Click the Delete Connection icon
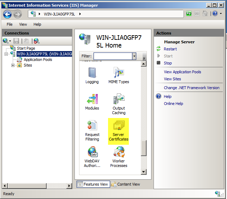This screenshot has width=227, height=199. click(37, 41)
